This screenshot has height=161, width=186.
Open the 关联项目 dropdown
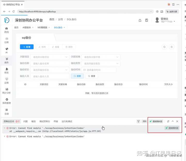(50, 57)
